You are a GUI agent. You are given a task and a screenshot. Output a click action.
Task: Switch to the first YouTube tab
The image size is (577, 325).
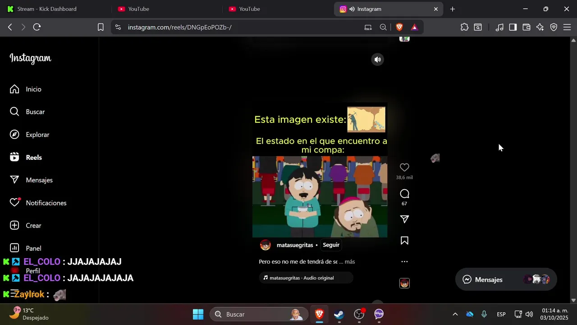[166, 9]
